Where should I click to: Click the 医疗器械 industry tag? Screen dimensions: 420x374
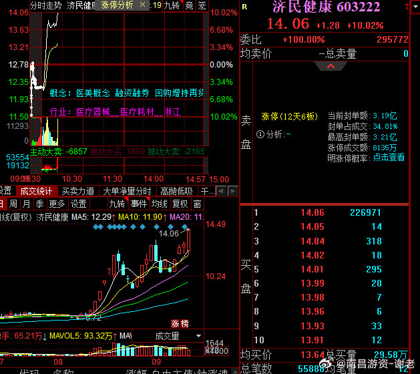click(93, 112)
